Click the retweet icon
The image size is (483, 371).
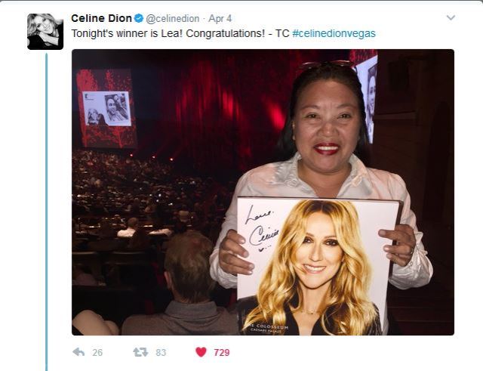tap(140, 352)
